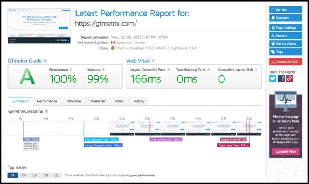Image resolution: width=309 pixels, height=184 pixels.
Task: Click the First Contentful Paint marker
Action: [101, 139]
